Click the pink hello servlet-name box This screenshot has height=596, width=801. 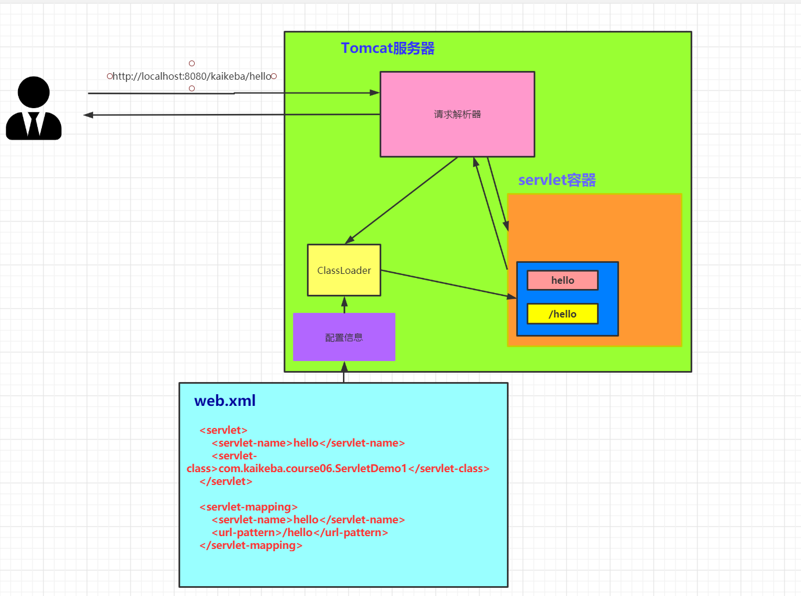(563, 280)
